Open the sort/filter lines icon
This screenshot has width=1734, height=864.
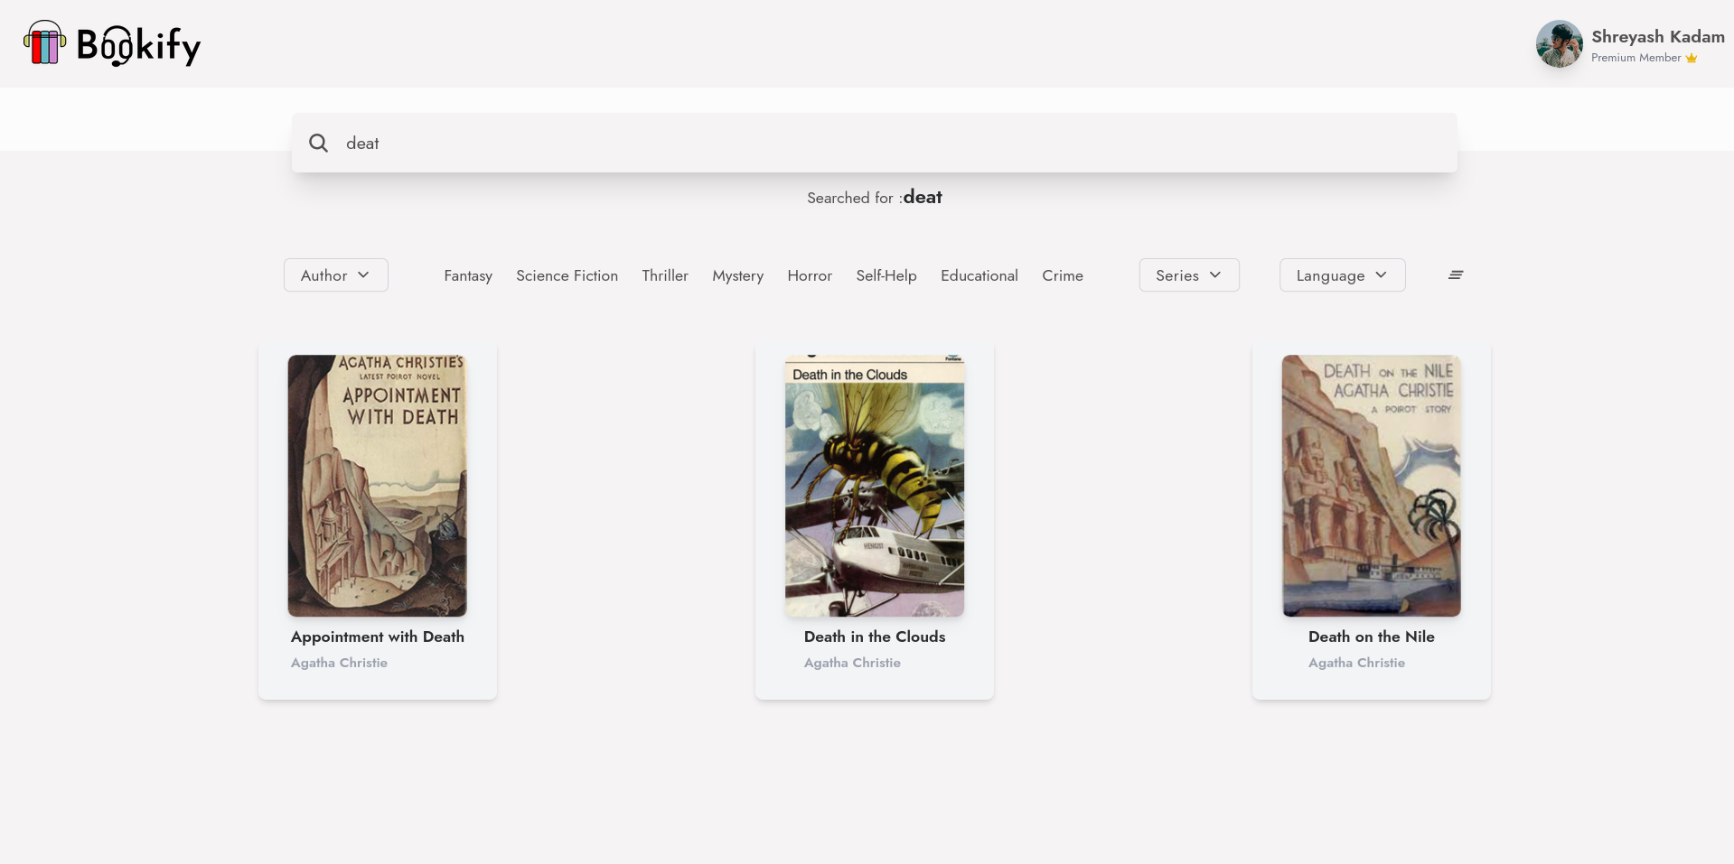click(x=1456, y=274)
